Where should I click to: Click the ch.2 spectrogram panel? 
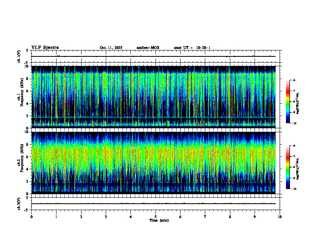pos(153,163)
